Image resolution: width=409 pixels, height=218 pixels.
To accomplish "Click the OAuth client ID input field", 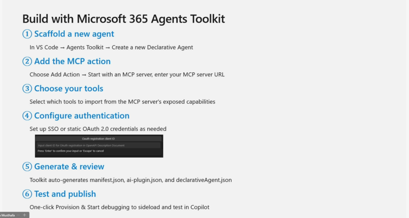I will 99,145.
